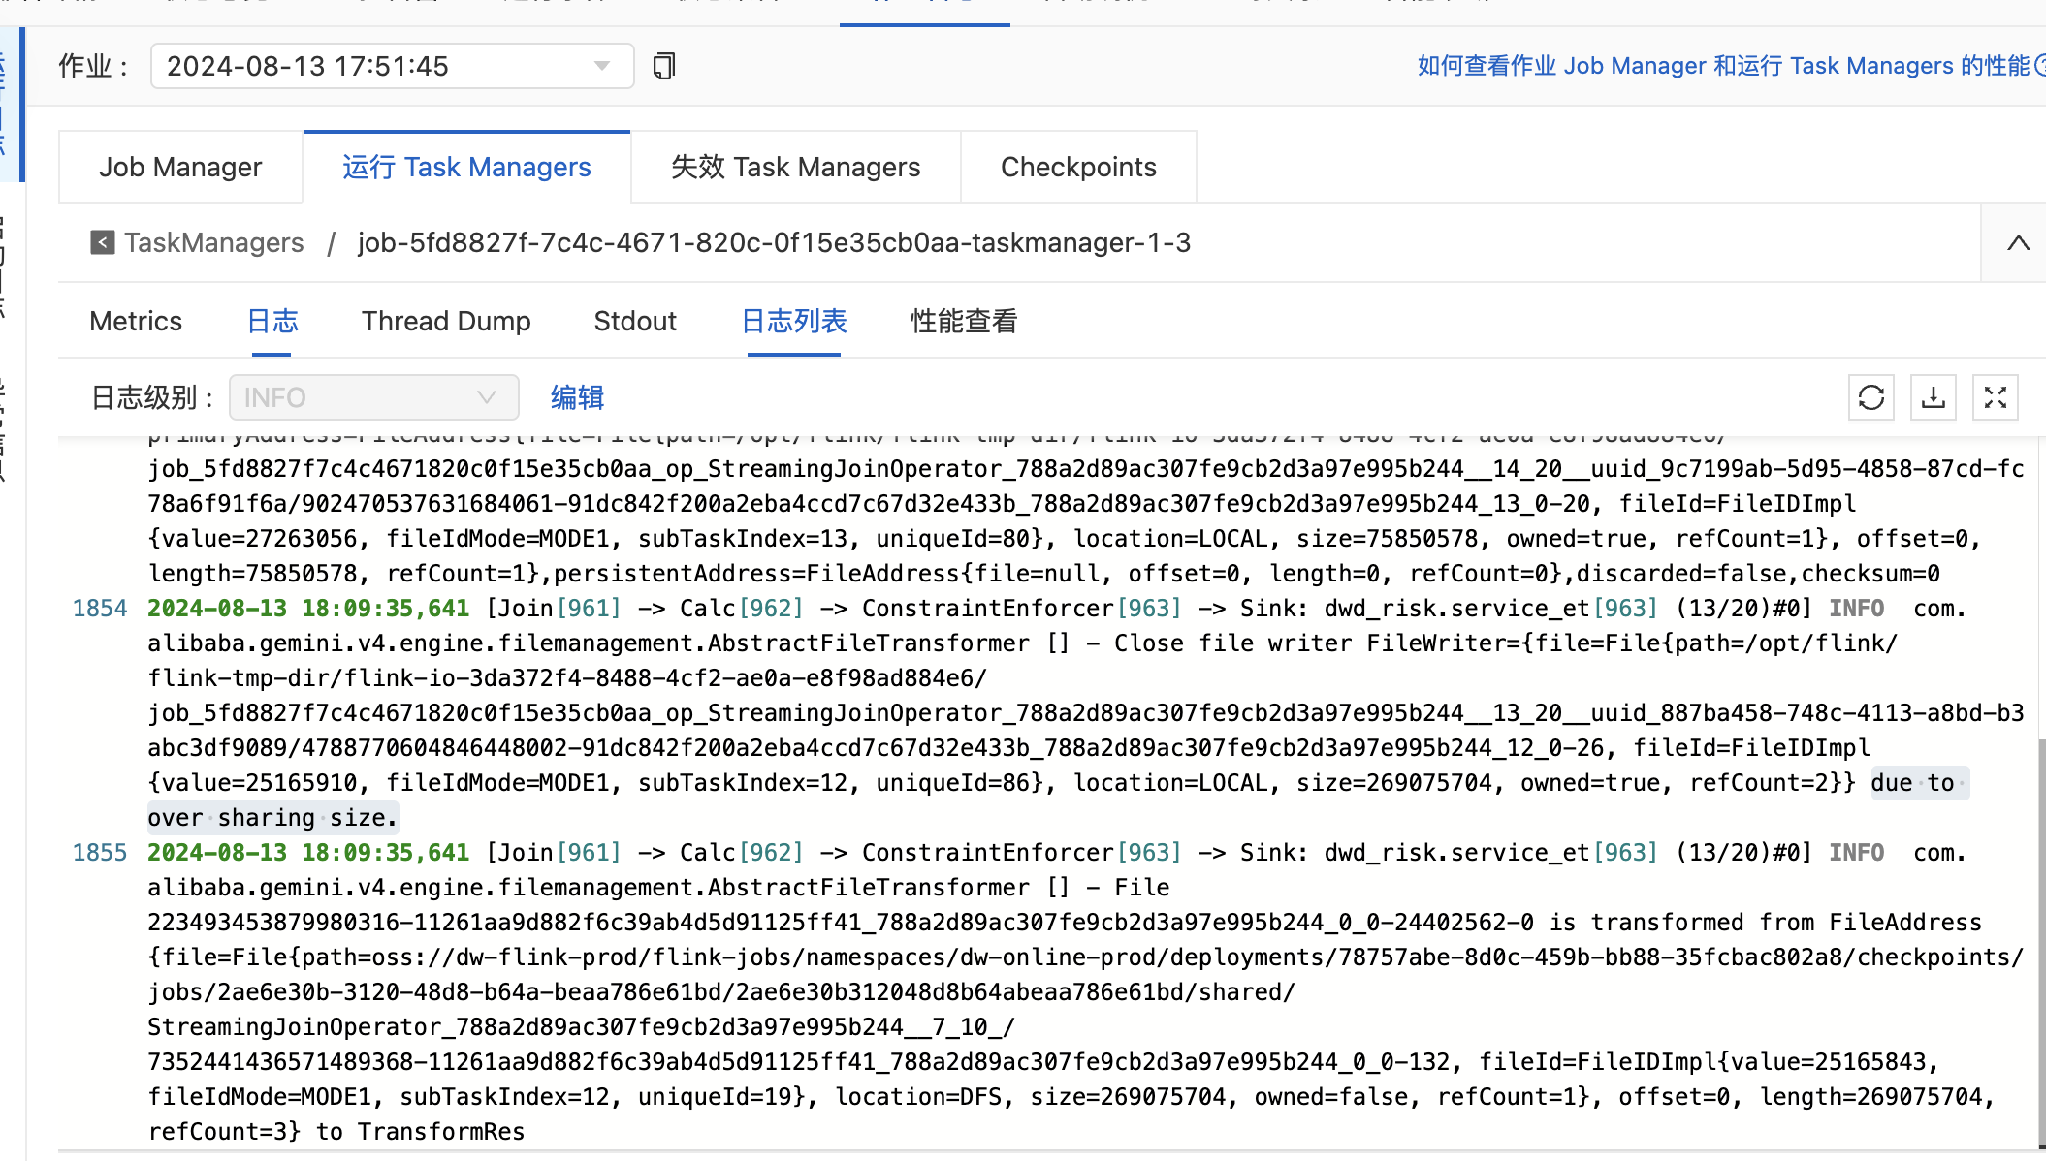
Task: Click TaskManagers breadcrumb link
Action: pos(213,242)
